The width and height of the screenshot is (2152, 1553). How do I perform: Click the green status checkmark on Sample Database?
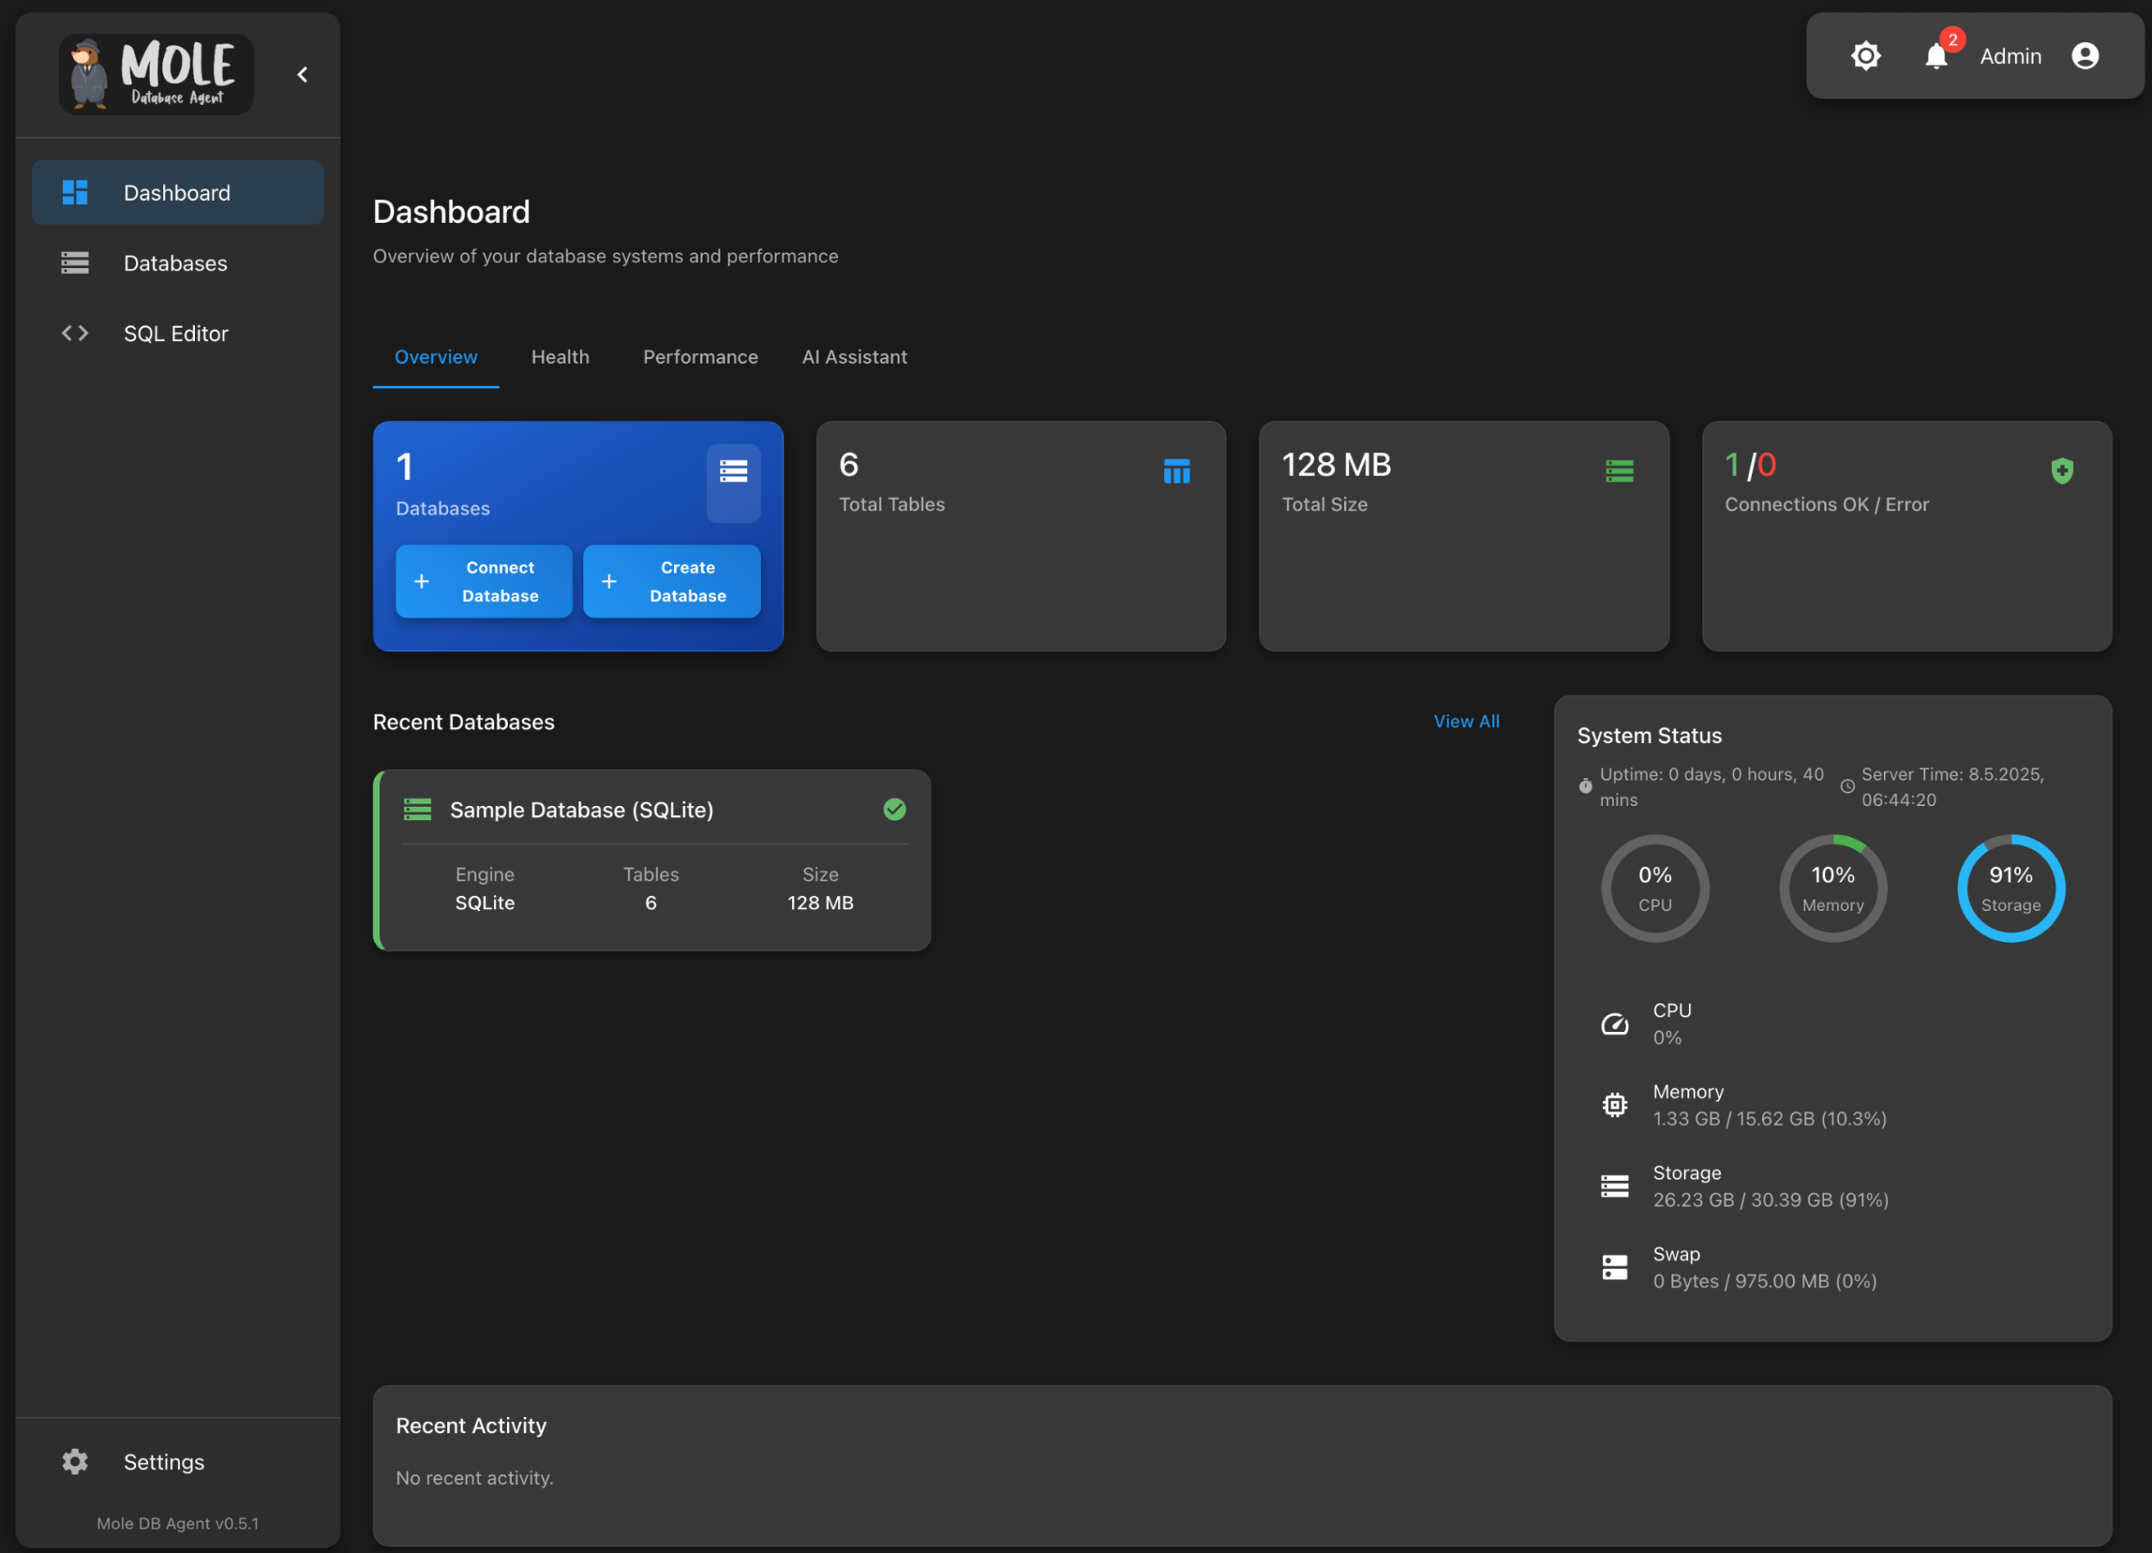[894, 809]
